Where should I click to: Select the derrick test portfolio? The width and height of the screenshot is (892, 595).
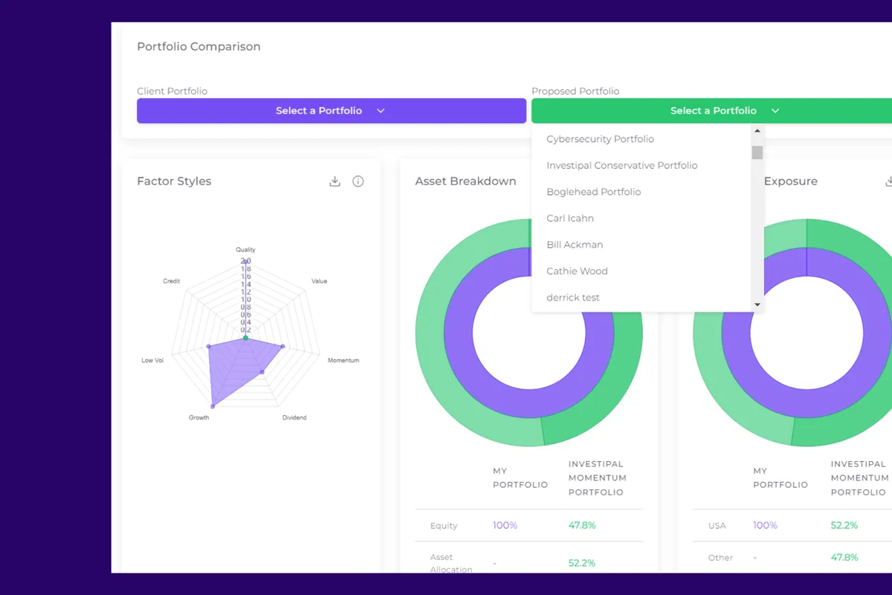(x=572, y=297)
